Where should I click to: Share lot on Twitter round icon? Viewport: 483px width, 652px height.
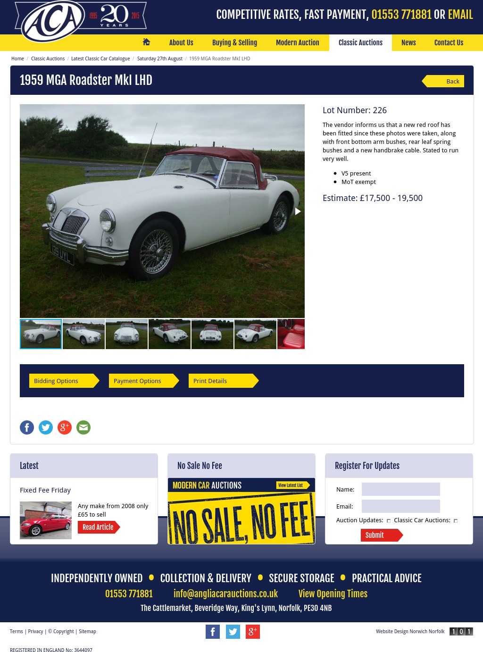(46, 427)
